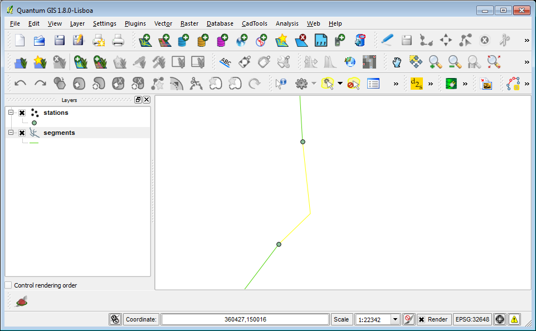This screenshot has height=331, width=536.
Task: Click Add Vector Layer icon
Action: (145, 40)
